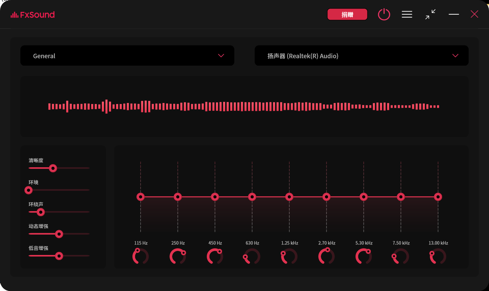Select the 450 Hz EQ band point

pyautogui.click(x=215, y=197)
